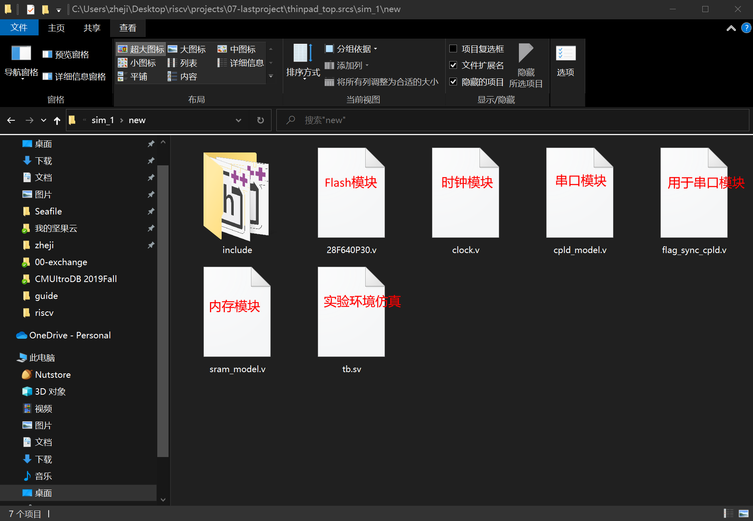
Task: Collapse the ribbon with the chevron
Action: pyautogui.click(x=731, y=28)
